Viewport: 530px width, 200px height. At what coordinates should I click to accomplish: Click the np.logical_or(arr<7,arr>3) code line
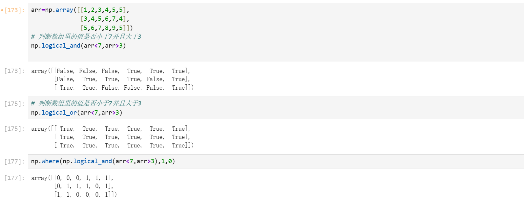pos(76,113)
